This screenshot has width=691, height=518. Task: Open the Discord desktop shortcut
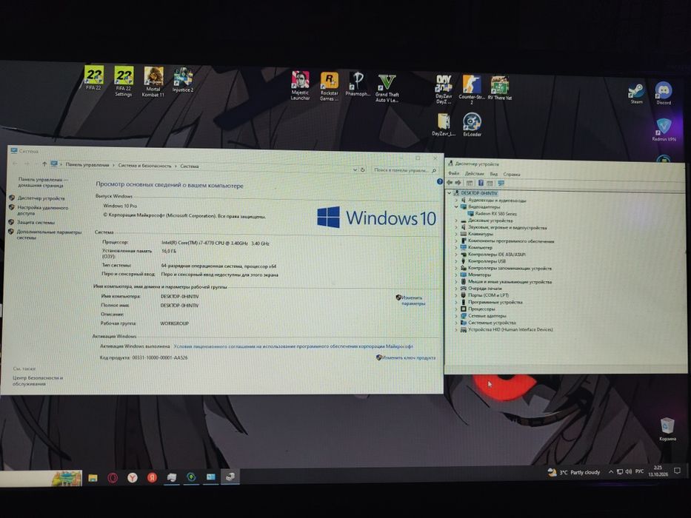coord(664,93)
